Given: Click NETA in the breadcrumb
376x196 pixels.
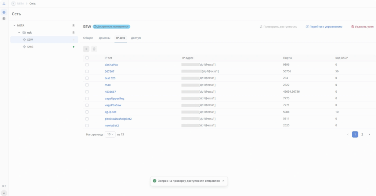Looking at the screenshot, I should (x=21, y=4).
